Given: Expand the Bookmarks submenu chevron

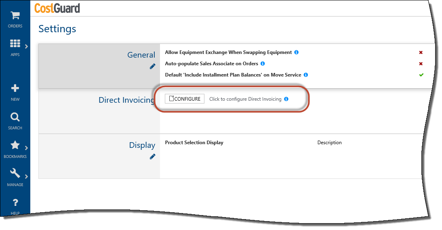Looking at the screenshot, I should (26, 148).
